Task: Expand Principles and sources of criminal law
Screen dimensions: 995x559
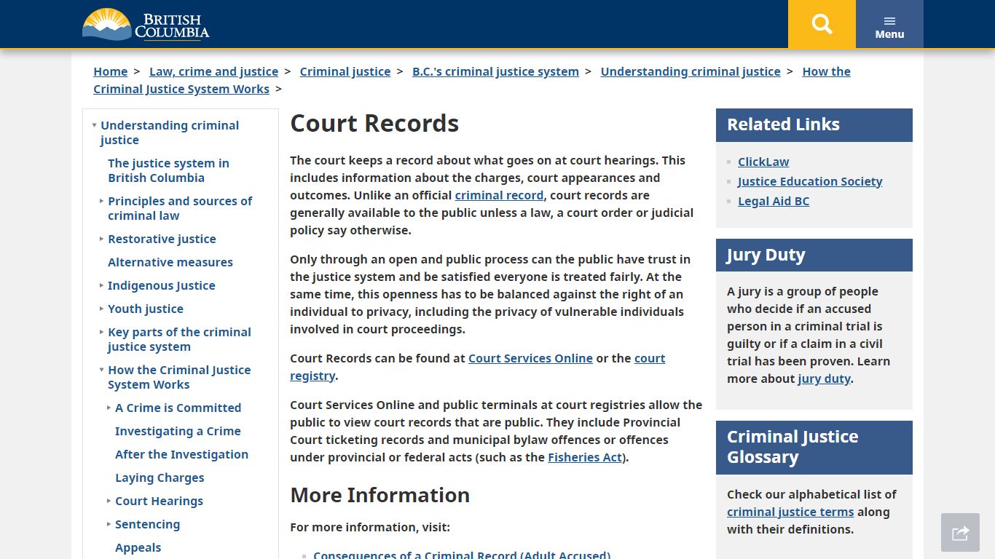Action: click(x=101, y=201)
